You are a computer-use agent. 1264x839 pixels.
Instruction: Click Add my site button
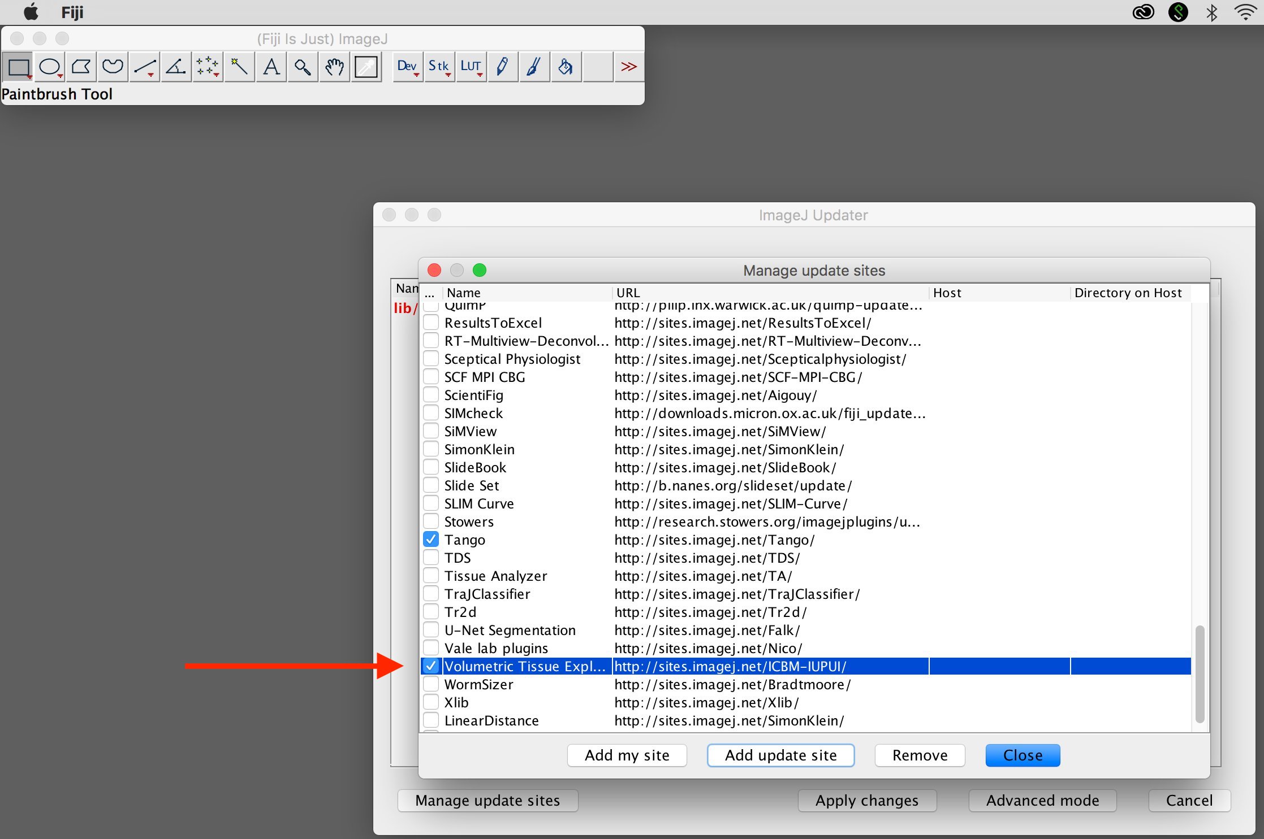tap(626, 755)
